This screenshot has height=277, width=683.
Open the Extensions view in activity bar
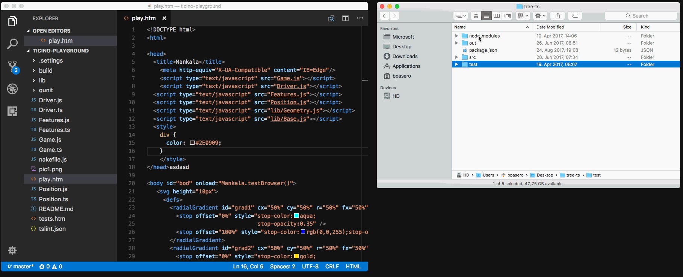coord(12,111)
